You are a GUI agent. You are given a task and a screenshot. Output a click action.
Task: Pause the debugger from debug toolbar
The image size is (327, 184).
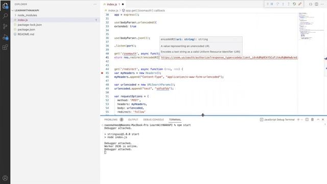pos(272,4)
